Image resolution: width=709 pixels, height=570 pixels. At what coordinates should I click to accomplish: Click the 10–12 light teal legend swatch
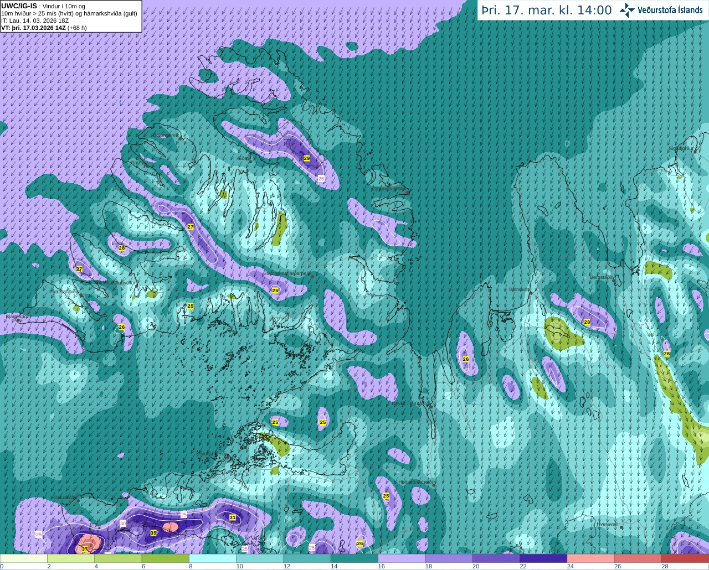[260, 558]
